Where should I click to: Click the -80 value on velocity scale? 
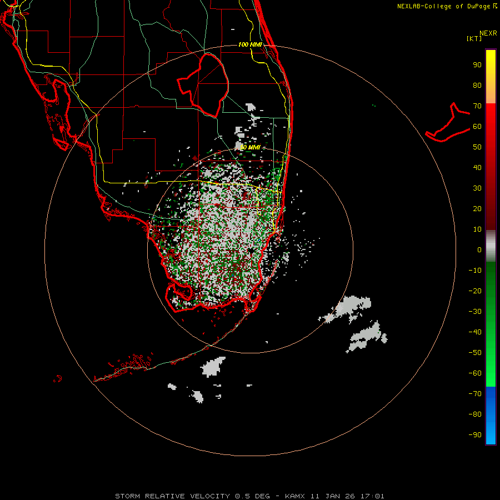click(x=475, y=414)
